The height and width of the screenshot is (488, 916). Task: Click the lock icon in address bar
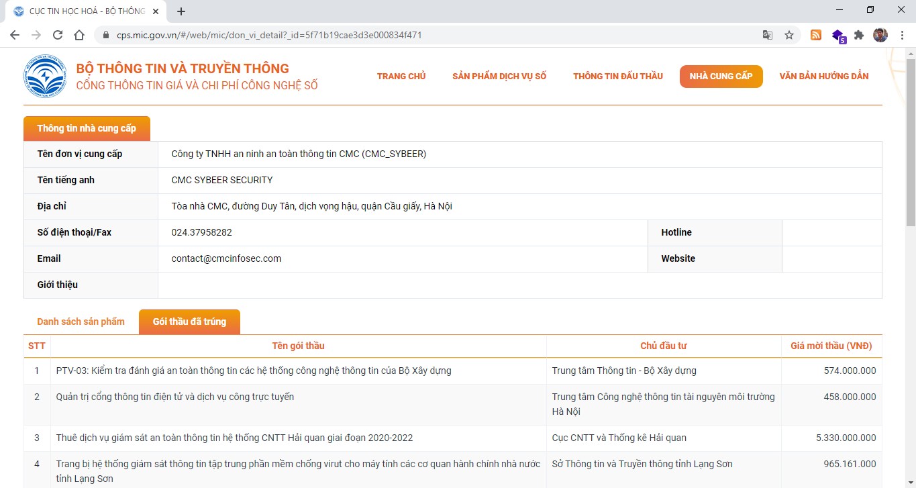106,35
